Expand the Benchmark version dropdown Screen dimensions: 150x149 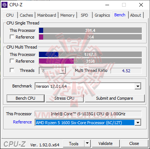point(138,86)
